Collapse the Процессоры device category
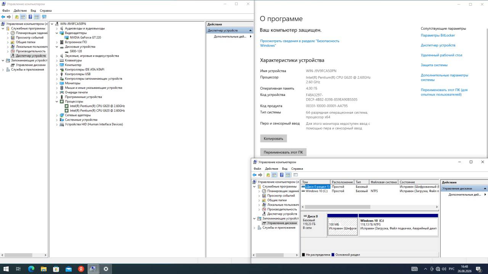Screen dimensions: 488x274 coord(57,102)
